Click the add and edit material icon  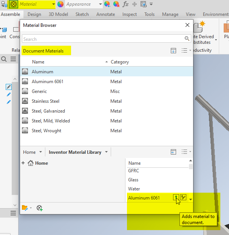[183, 197]
